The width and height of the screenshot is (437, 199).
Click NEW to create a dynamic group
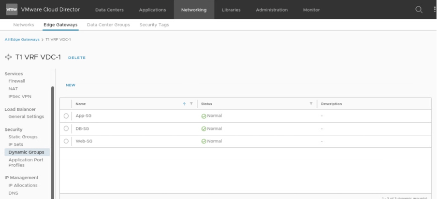point(71,85)
